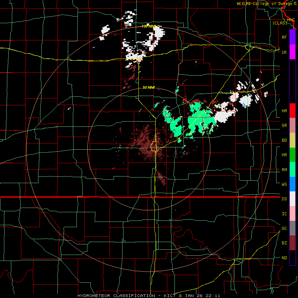Click the 'NEXLAB-College of DuPage' header text
Viewport: 298px width, 298px height.
pyautogui.click(x=264, y=4)
